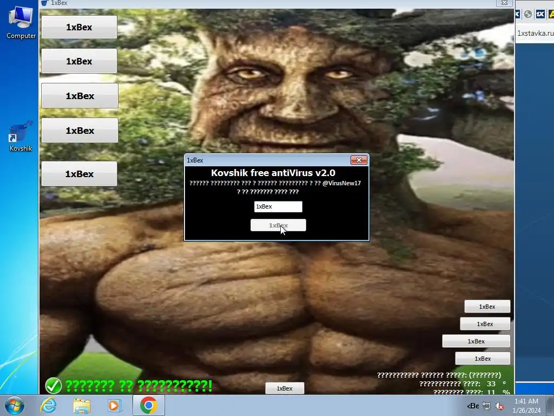The width and height of the screenshot is (554, 416).
Task: Launch Internet Explorer from the taskbar
Action: click(48, 405)
